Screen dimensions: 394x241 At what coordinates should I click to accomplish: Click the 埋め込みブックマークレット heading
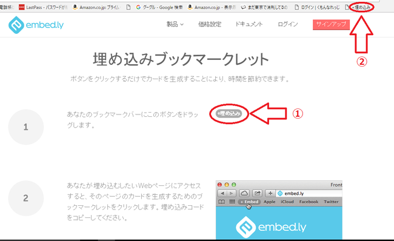[x=181, y=59]
